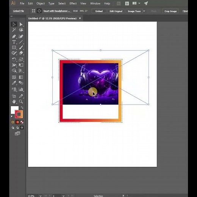Click the white Fill color swatch
Viewport: 197px width, 197px height.
coord(14,109)
